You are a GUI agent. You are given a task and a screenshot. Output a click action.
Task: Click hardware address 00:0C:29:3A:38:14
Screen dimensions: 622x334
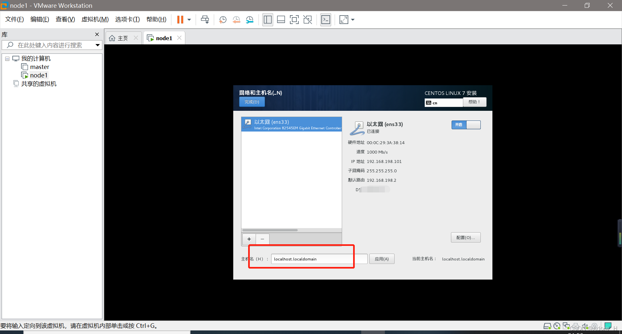(x=386, y=143)
